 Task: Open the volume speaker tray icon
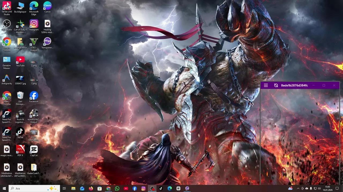319,189
